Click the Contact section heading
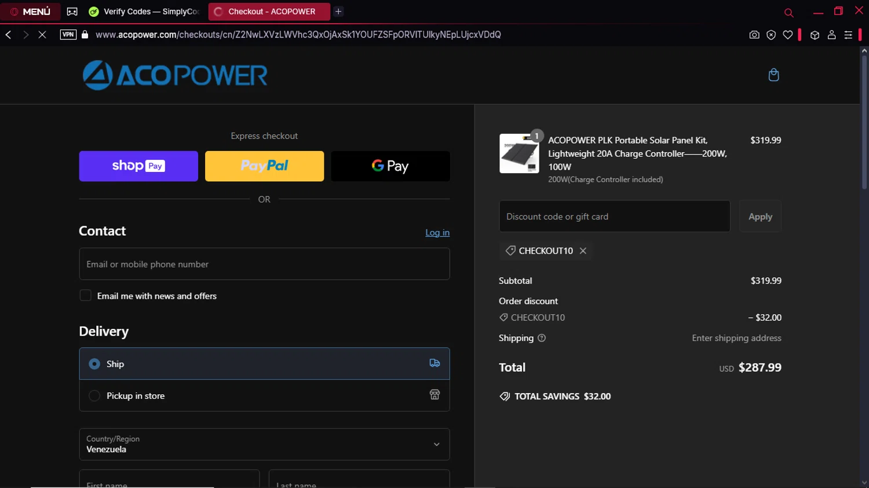 click(102, 231)
